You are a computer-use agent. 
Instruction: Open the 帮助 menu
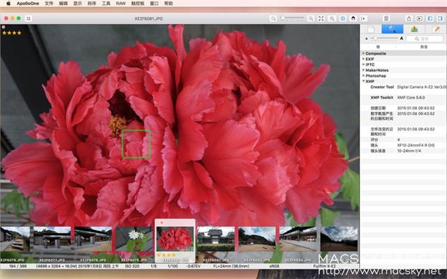pos(169,3)
